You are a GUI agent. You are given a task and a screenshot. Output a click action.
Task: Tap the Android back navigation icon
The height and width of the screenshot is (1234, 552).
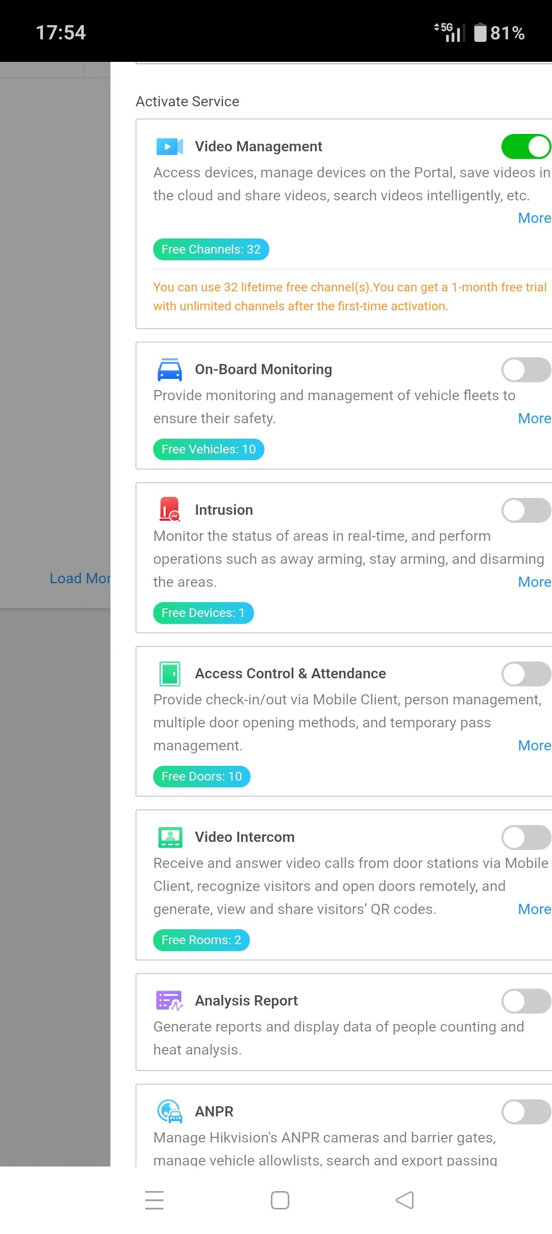click(405, 1200)
